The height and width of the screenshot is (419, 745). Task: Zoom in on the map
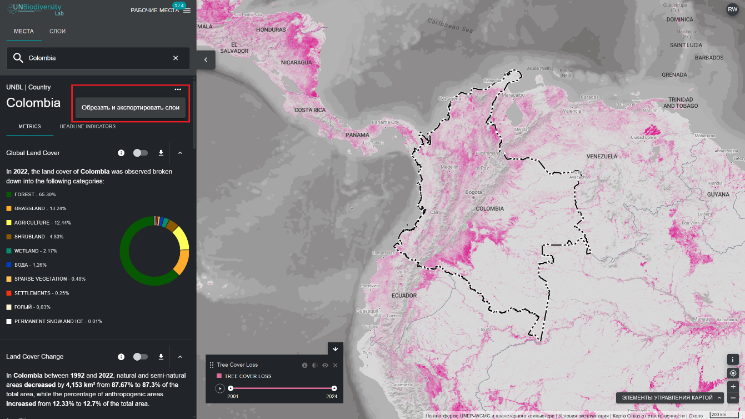tap(733, 386)
